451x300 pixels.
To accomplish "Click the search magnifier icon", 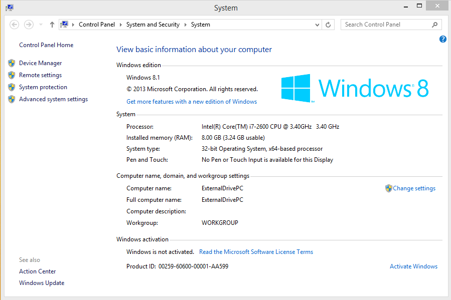I will (435, 25).
